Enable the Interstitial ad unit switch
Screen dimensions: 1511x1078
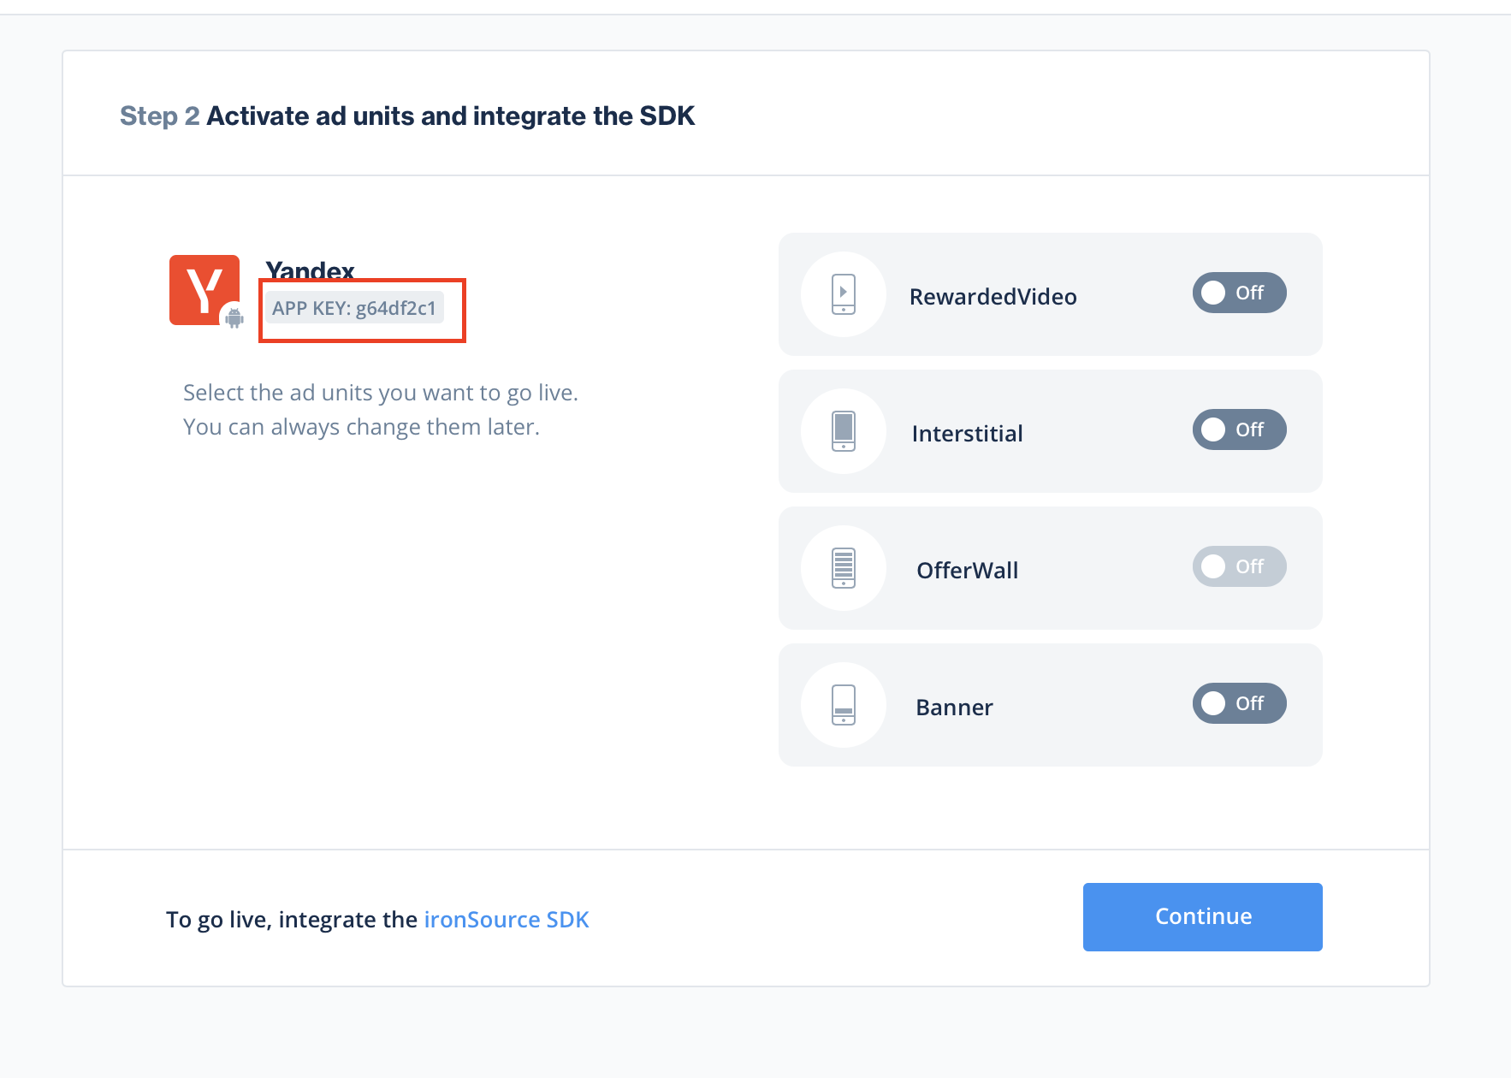click(x=1238, y=429)
